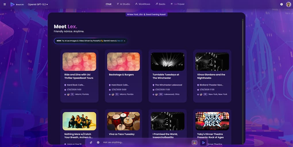
Task: Open the avatar selector beside send button
Action: pyautogui.click(x=194, y=142)
